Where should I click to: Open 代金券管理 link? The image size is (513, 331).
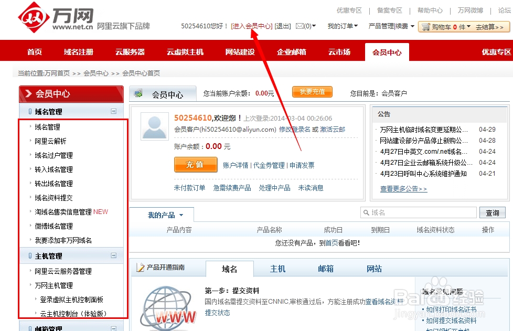[269, 165]
